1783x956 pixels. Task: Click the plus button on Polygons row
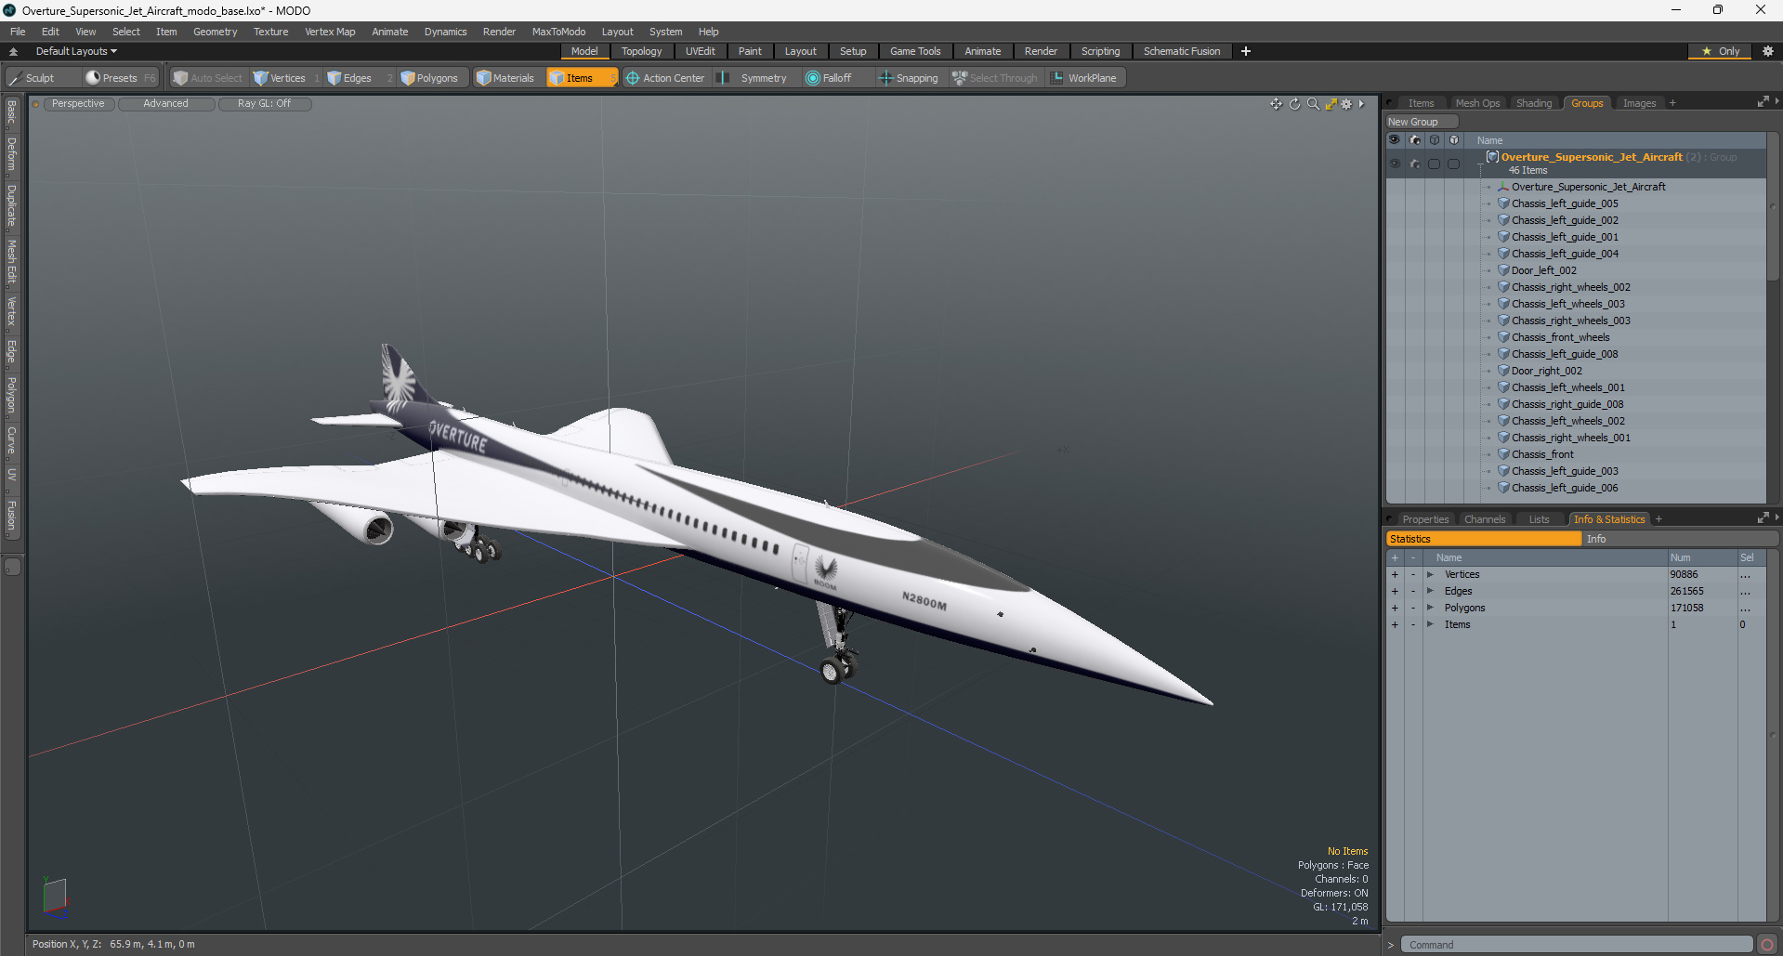[x=1395, y=608]
